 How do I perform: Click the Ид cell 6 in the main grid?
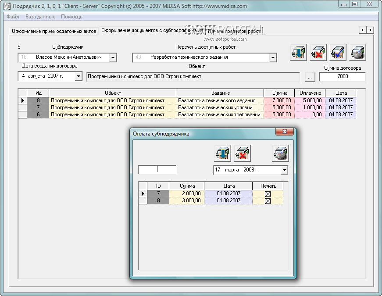[38, 114]
